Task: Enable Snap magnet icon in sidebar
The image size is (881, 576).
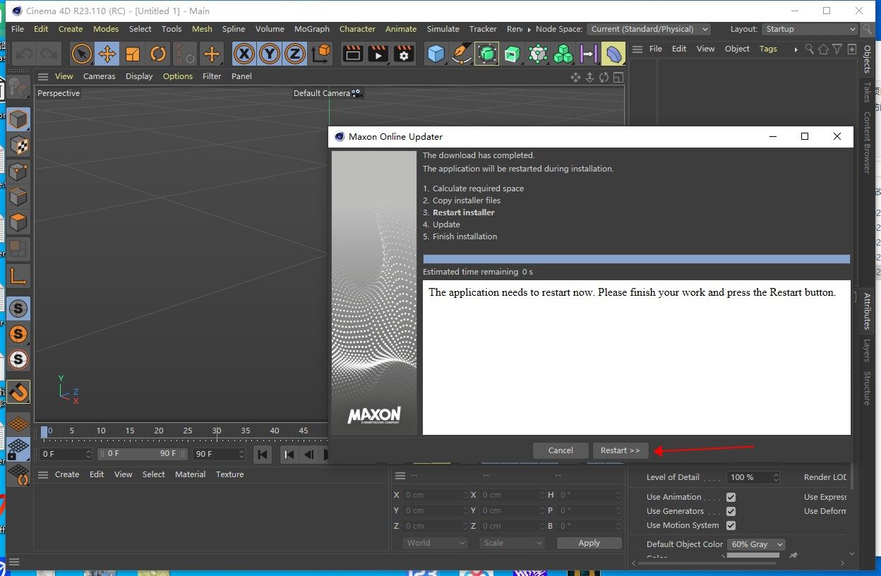Action: pos(18,391)
